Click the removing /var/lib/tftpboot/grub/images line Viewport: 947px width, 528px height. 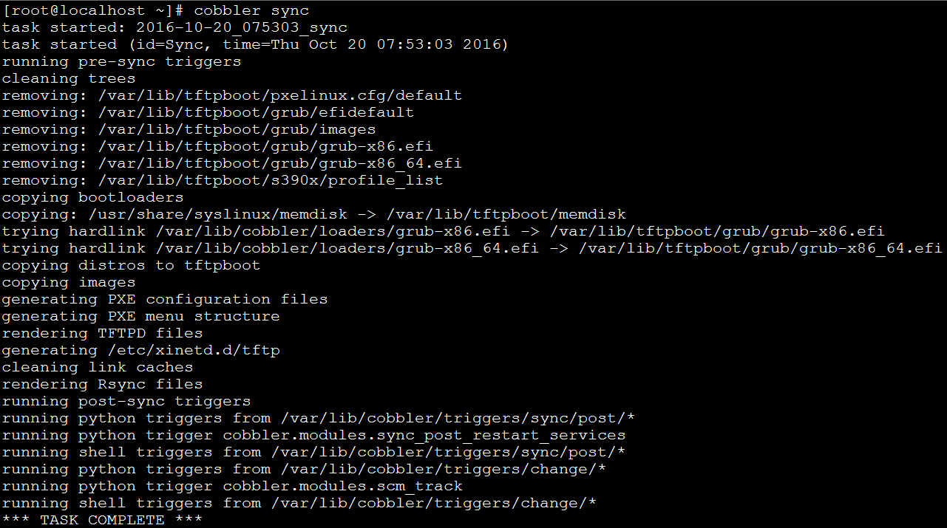[189, 129]
